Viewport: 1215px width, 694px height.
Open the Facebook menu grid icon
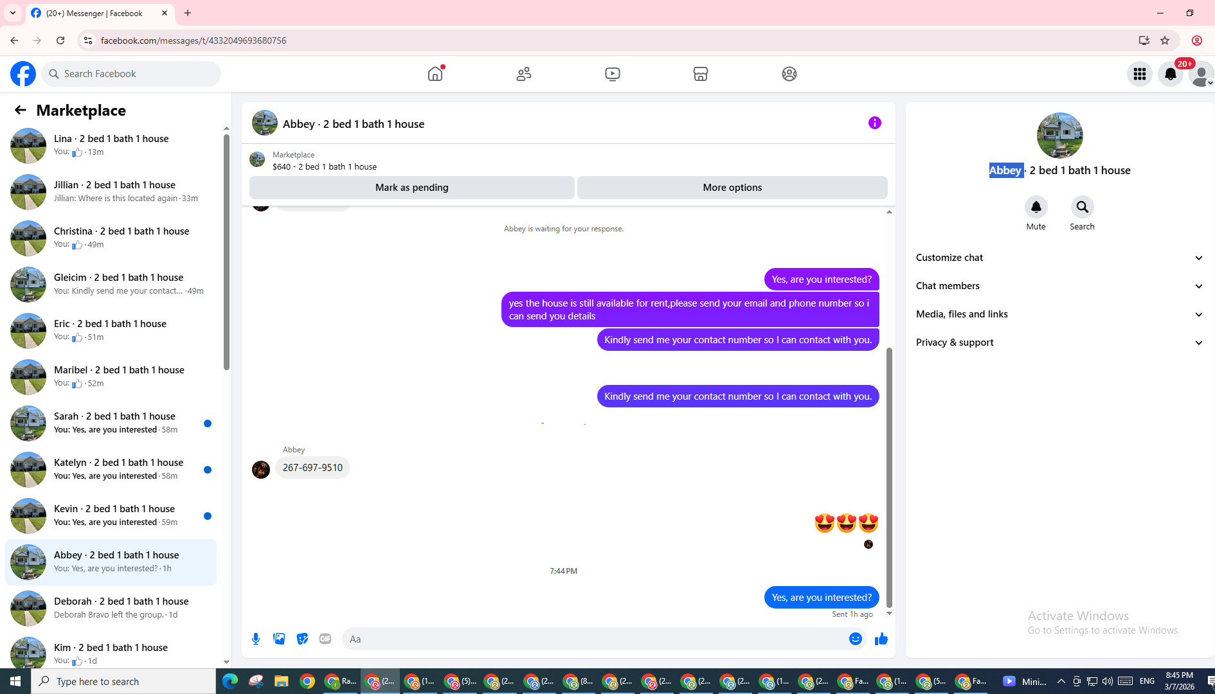[x=1140, y=74]
